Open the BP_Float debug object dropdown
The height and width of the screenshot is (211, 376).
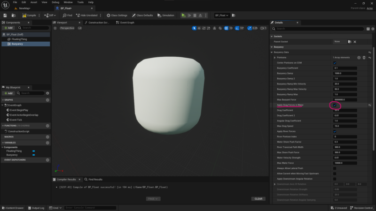click(221, 15)
